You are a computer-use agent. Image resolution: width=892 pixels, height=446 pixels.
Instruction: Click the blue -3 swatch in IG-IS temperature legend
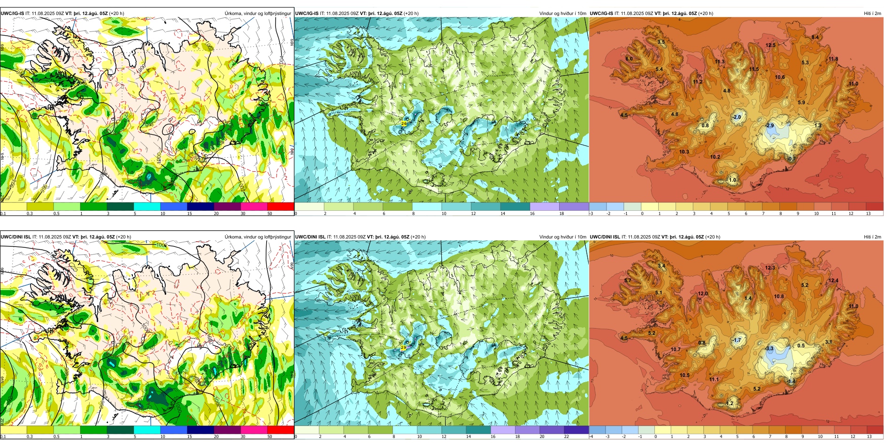coord(598,207)
